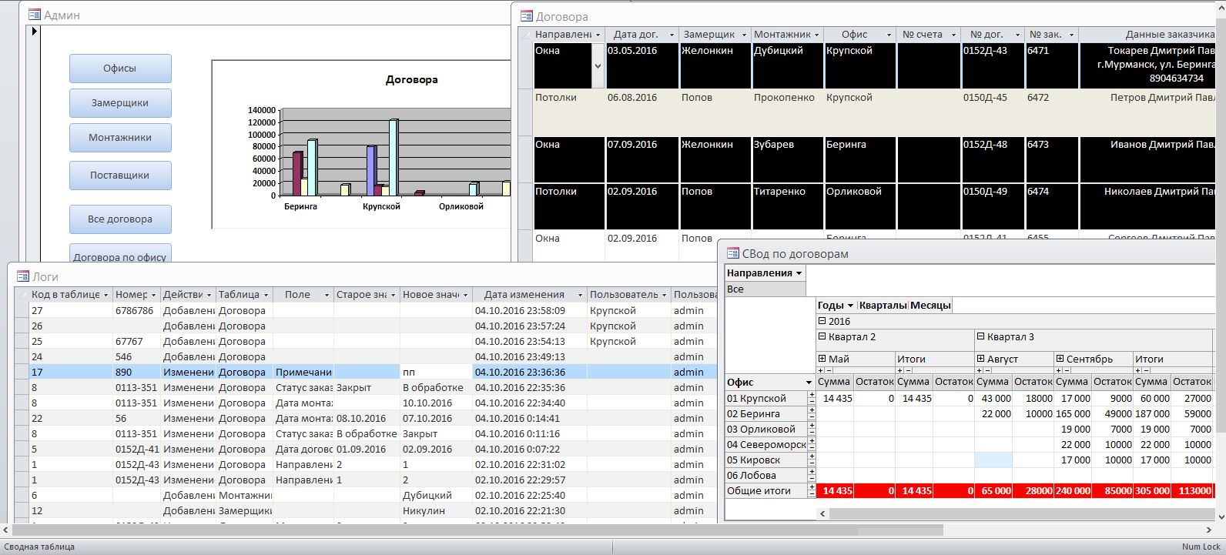Click the Монтажники button

click(x=120, y=138)
